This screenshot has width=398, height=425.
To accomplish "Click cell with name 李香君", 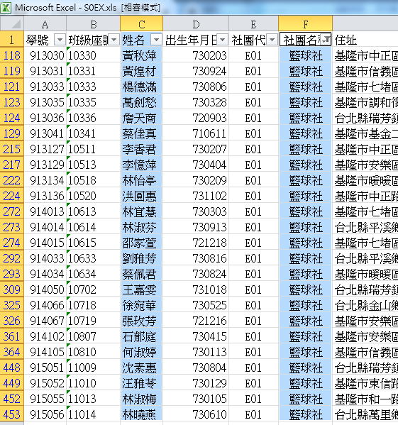I will (x=142, y=149).
